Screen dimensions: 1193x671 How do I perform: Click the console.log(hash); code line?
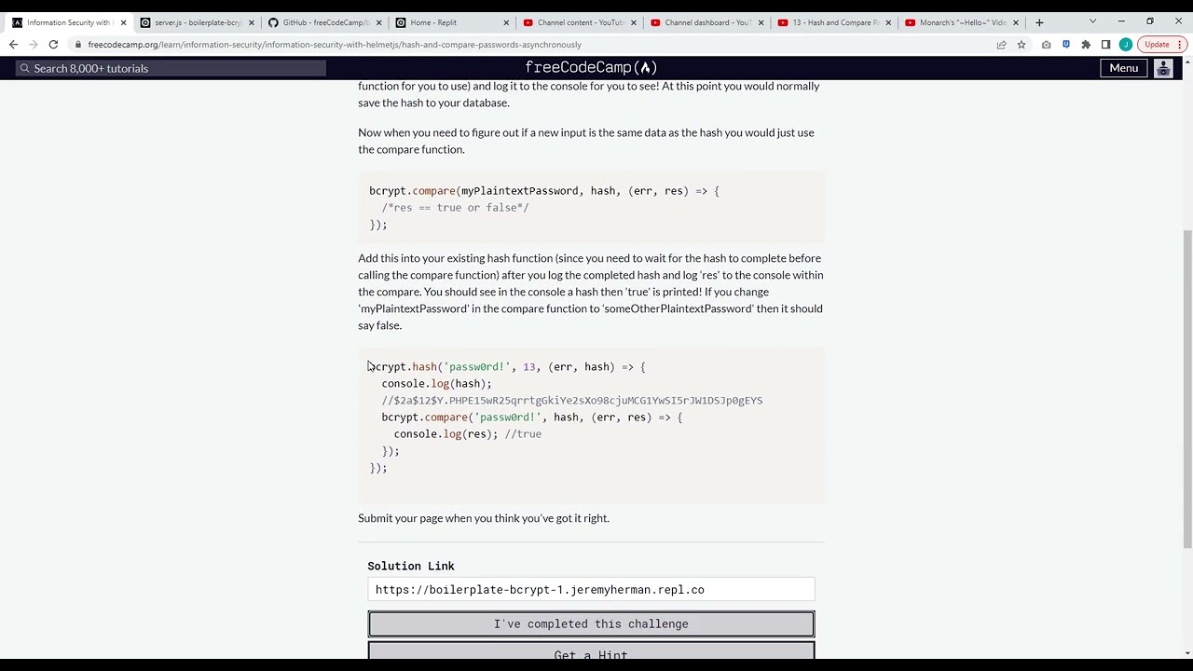pos(436,384)
